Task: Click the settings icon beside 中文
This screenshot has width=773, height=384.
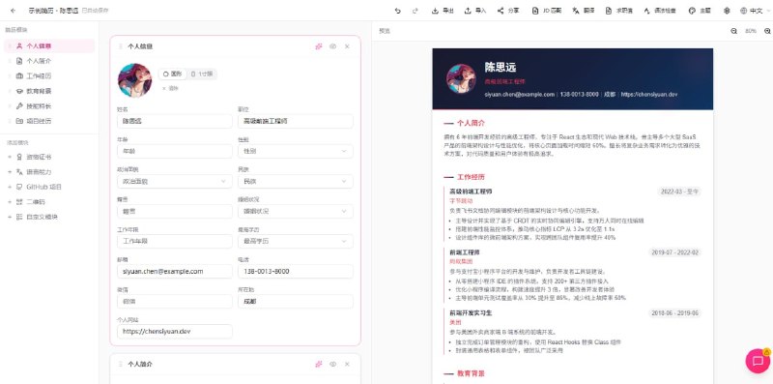Action: (727, 11)
